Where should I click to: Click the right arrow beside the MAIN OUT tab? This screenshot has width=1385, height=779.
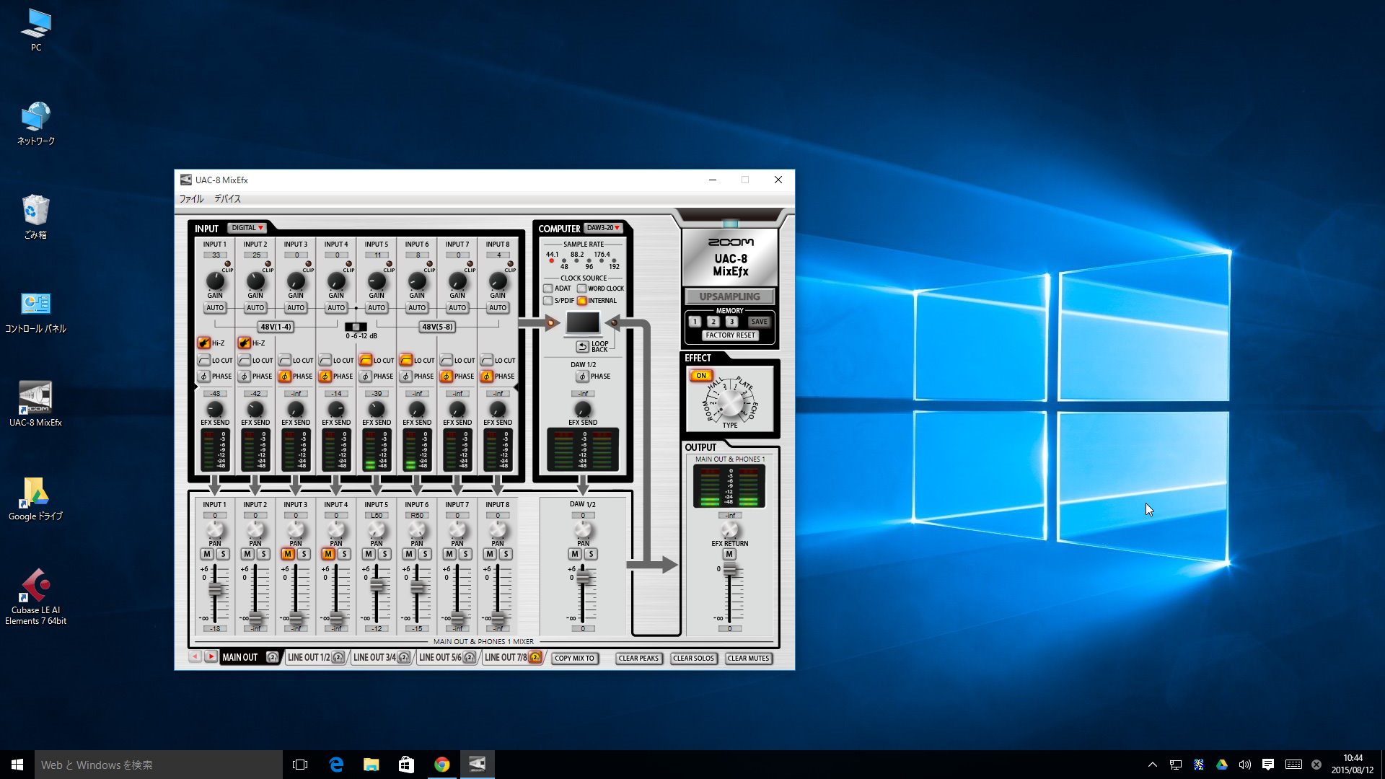[211, 657]
